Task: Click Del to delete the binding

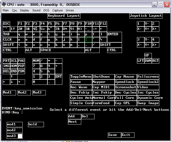Action: click(88, 116)
